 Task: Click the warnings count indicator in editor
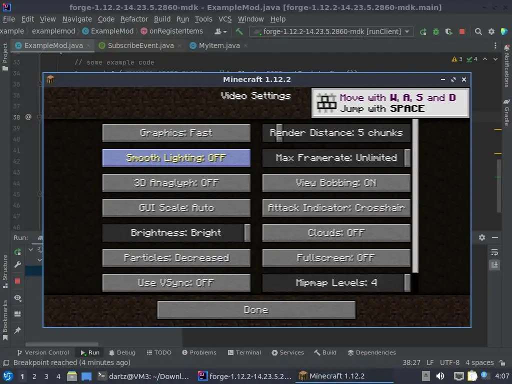[x=457, y=59]
